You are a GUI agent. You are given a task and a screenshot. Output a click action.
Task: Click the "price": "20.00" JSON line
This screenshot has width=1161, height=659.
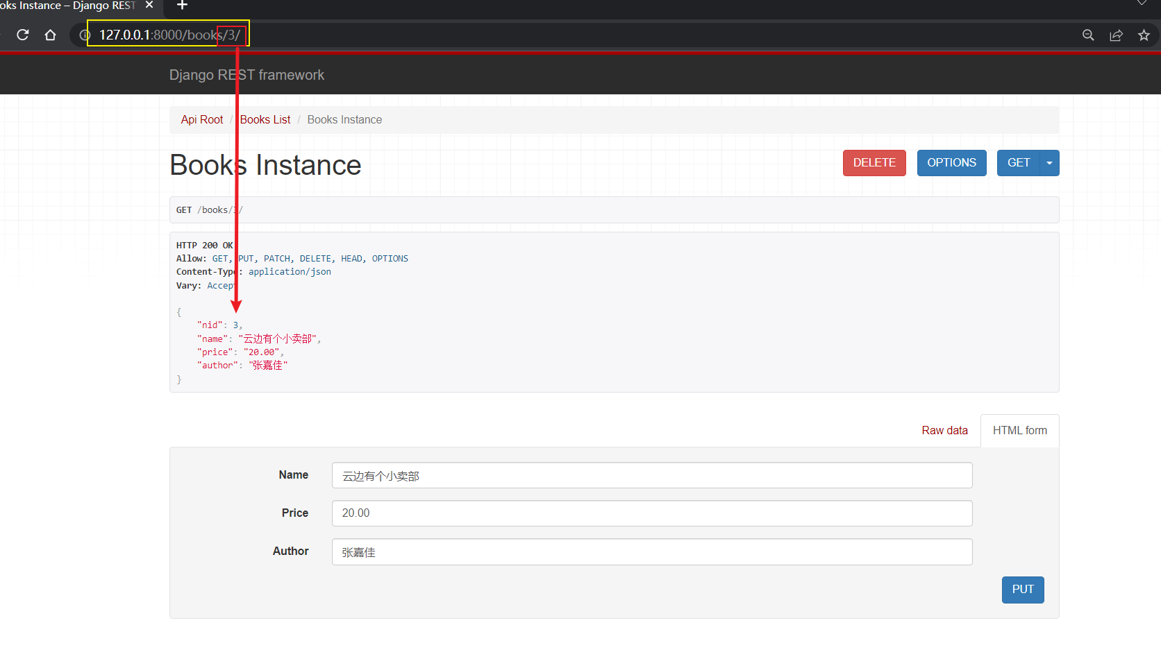click(x=240, y=352)
